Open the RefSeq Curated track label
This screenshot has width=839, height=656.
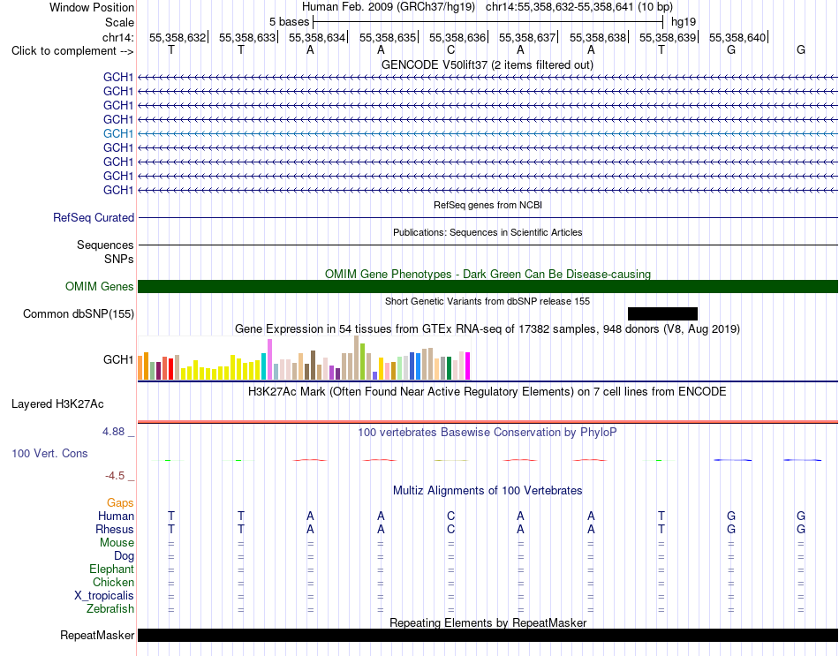[x=94, y=218]
